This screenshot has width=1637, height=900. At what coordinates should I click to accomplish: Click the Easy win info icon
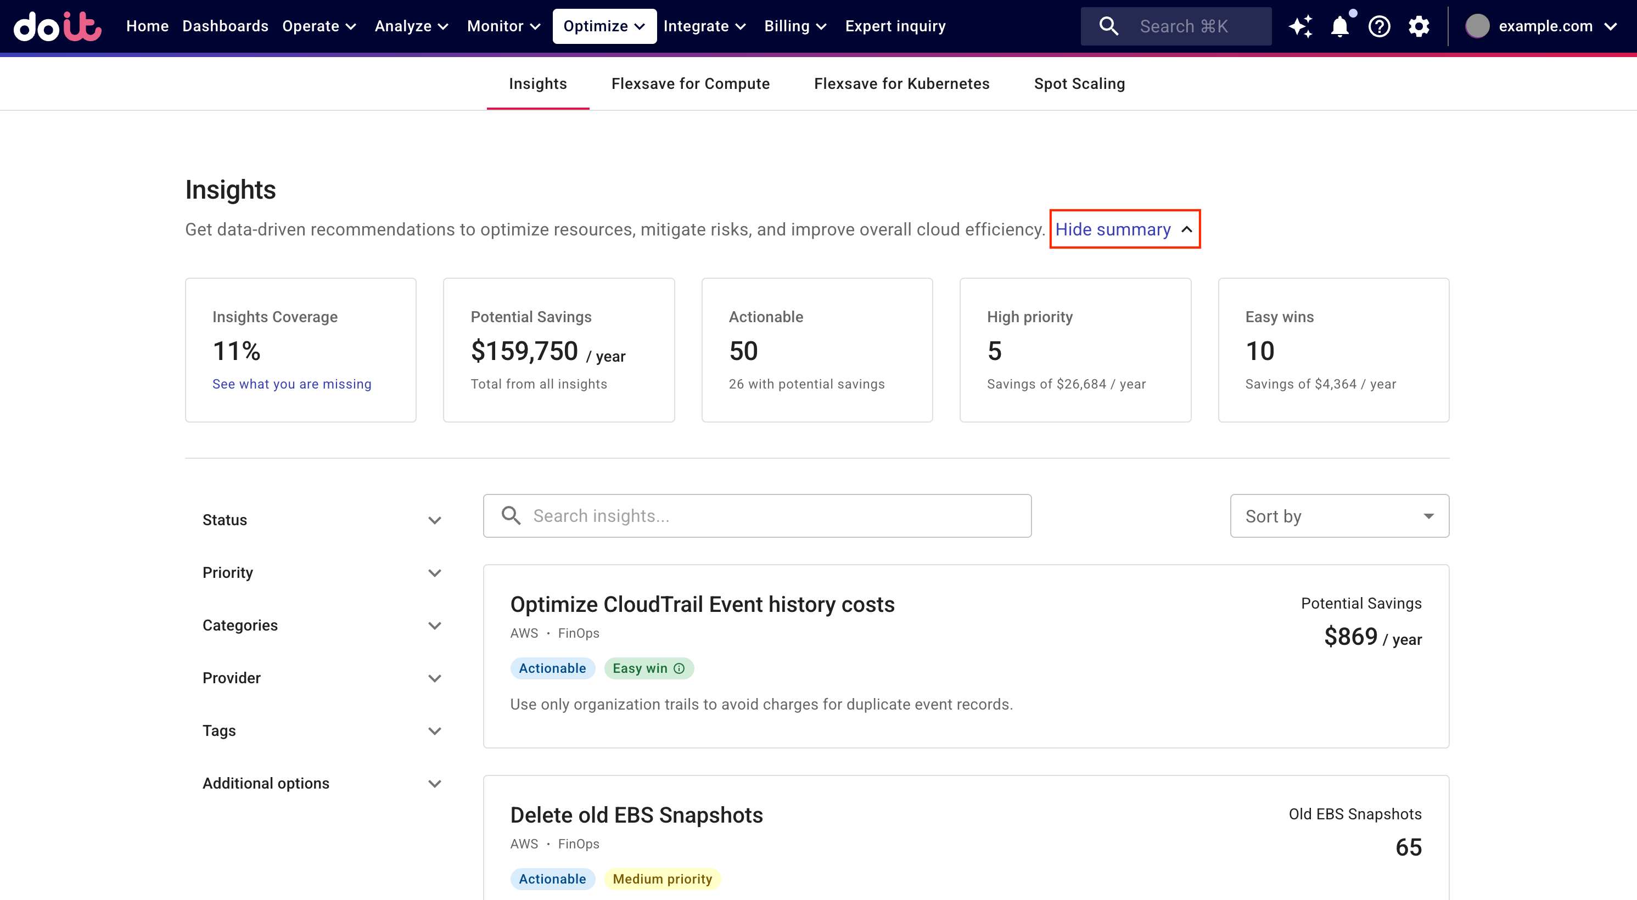tap(679, 668)
